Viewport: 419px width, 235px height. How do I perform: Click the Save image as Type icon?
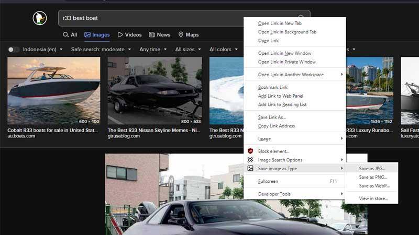(x=250, y=168)
